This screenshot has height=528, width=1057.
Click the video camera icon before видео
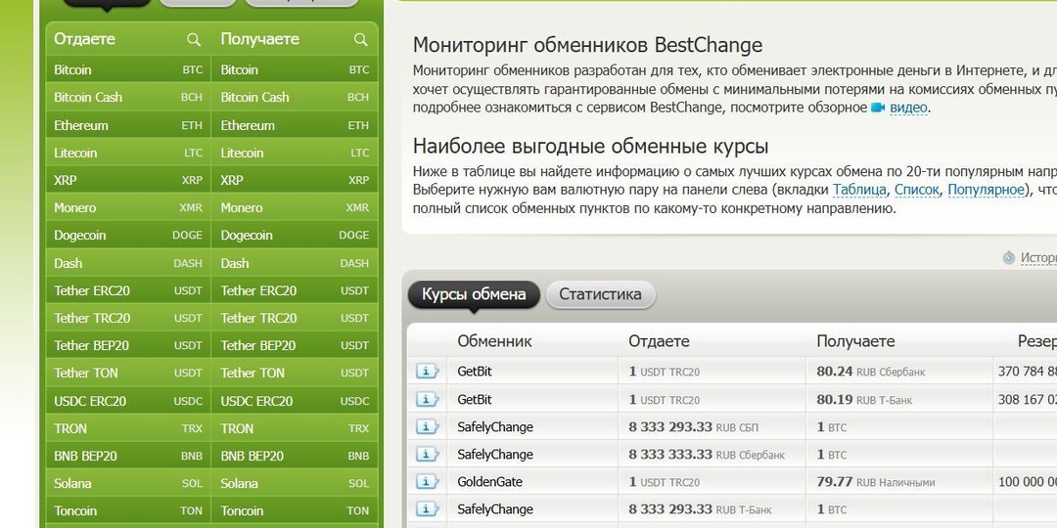pos(878,108)
